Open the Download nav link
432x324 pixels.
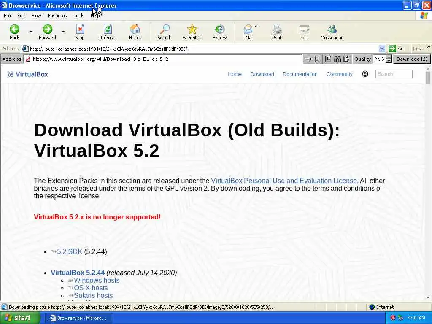tap(262, 74)
